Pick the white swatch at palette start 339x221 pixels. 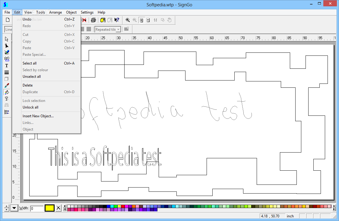pos(69,206)
